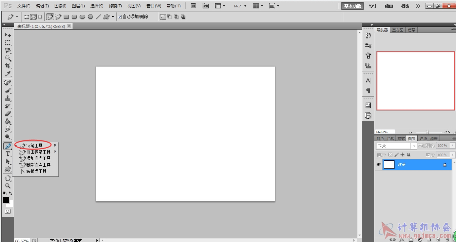Select the Eyedropper tool

8,74
